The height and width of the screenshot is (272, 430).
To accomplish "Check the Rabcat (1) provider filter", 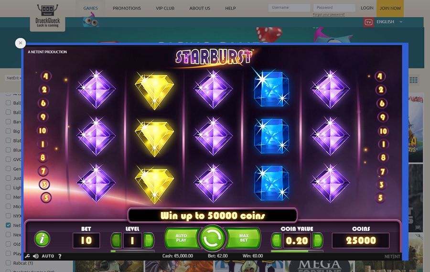I will [9, 262].
